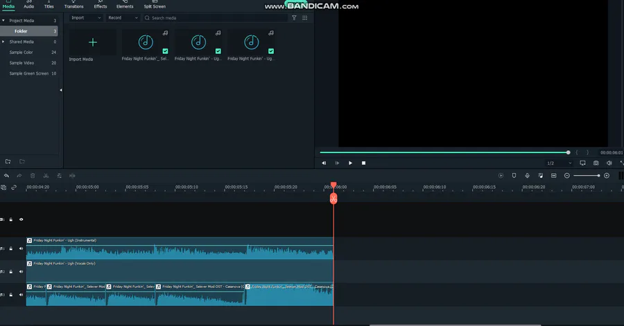This screenshot has width=624, height=326.
Task: Click the audio waveform icon in the timeline toolbar
Action: pyautogui.click(x=72, y=176)
